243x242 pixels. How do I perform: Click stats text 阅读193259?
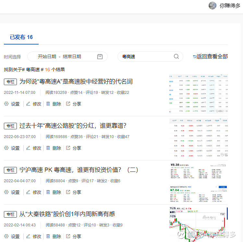point(56,93)
